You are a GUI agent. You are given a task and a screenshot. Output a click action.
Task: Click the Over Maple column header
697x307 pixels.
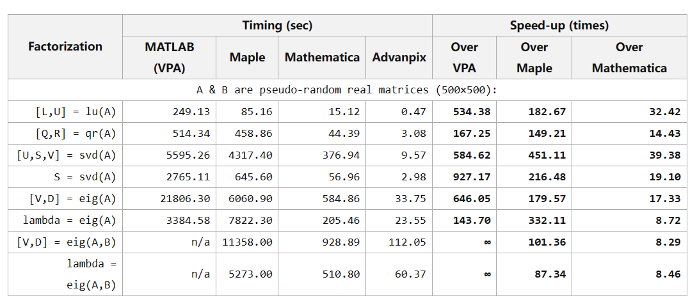pyautogui.click(x=534, y=57)
